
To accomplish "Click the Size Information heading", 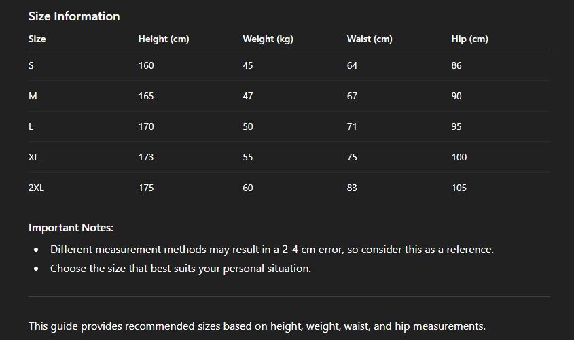I will coord(74,16).
